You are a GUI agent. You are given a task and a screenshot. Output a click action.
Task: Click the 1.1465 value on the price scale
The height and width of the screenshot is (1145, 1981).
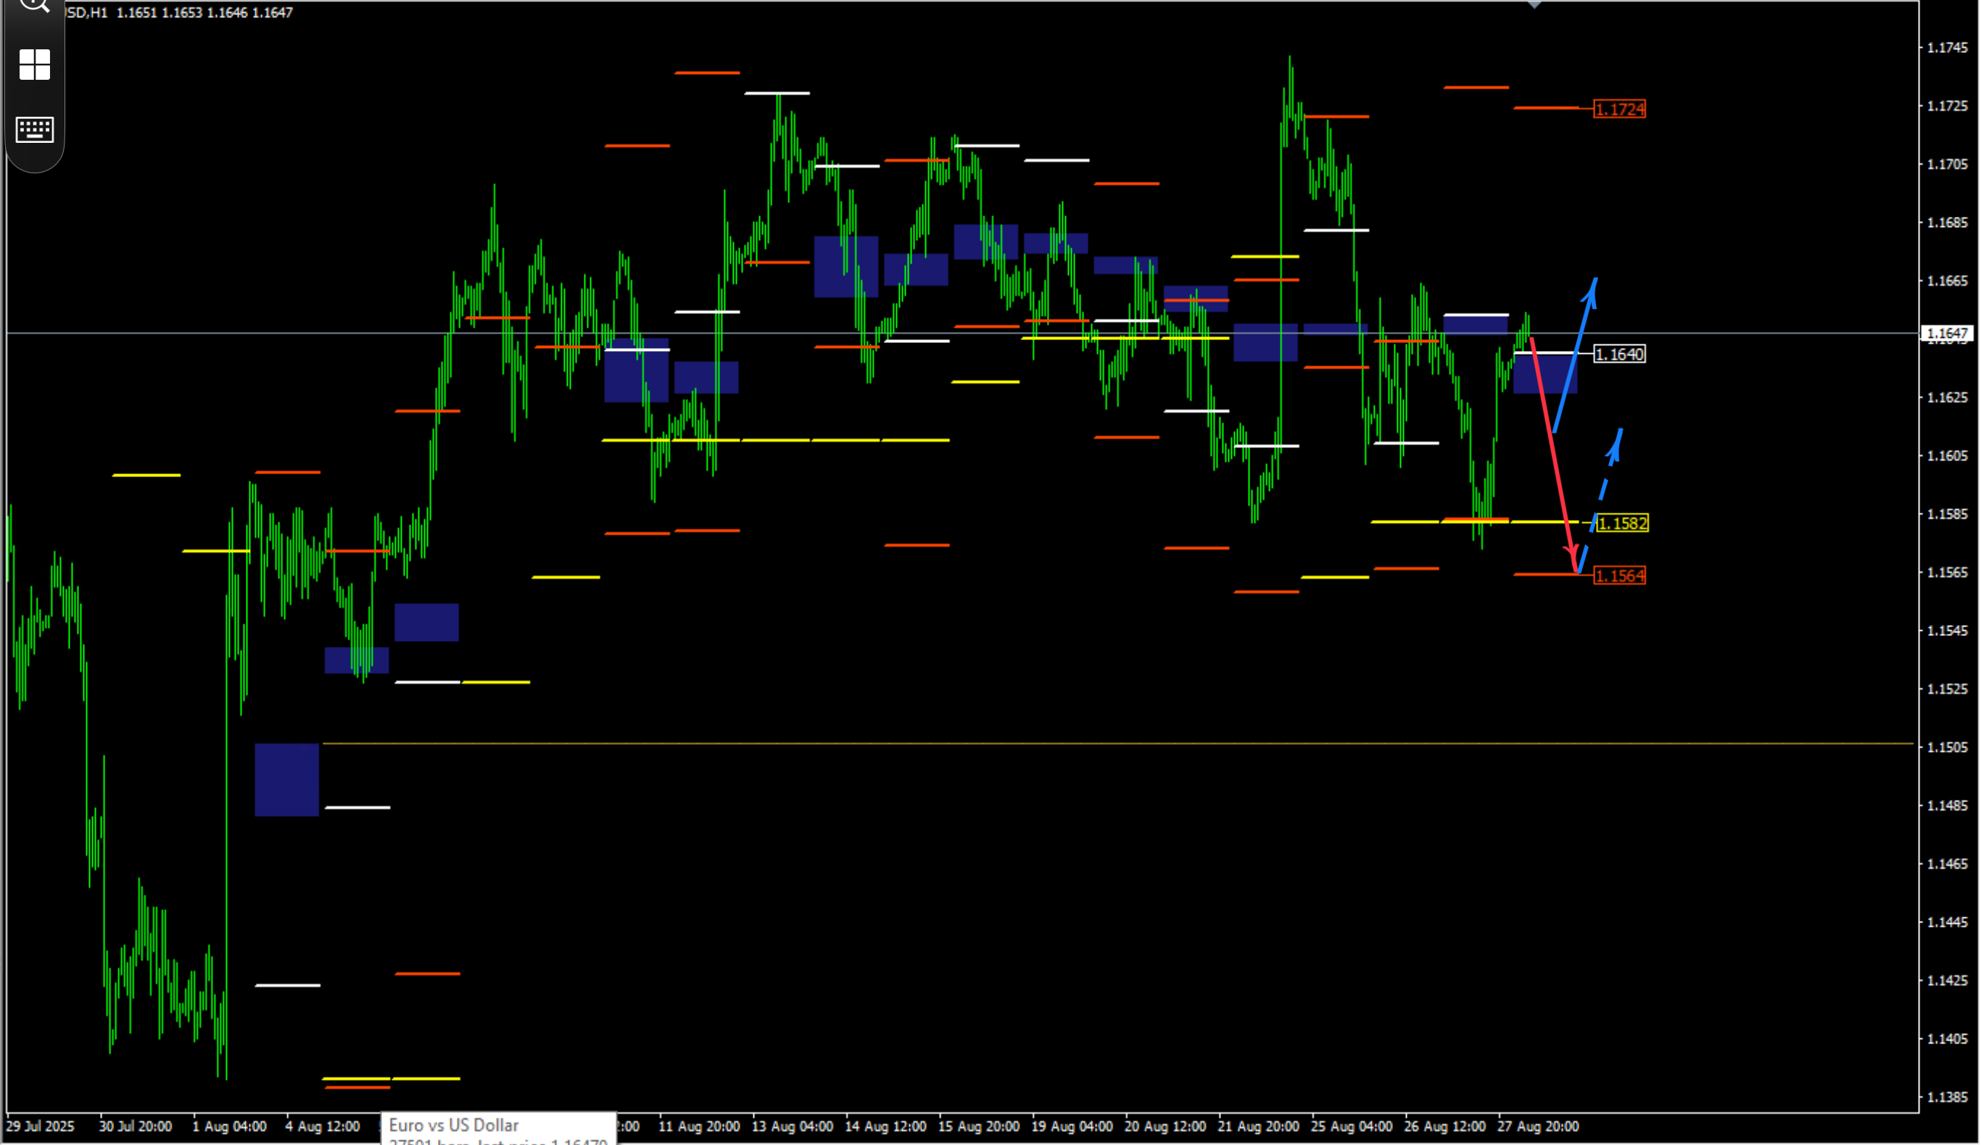1947,864
